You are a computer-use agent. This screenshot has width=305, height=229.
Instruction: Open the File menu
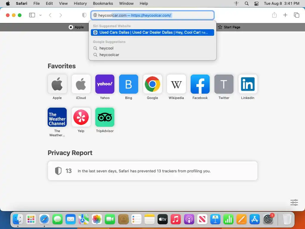(x=36, y=3)
